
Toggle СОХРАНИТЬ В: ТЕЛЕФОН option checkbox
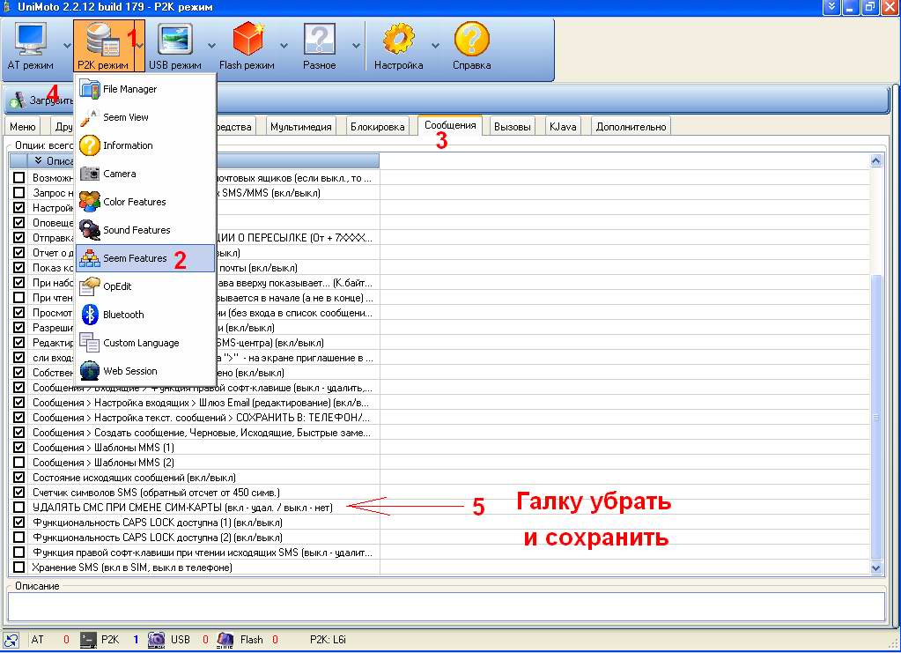(x=19, y=418)
